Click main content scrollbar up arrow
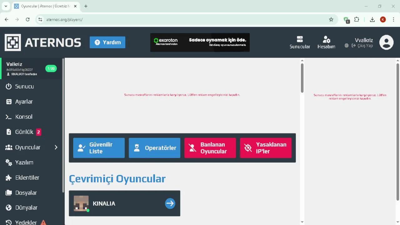This screenshot has height=225, width=400. 302,61
